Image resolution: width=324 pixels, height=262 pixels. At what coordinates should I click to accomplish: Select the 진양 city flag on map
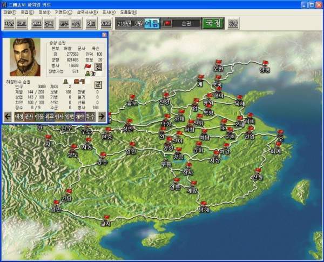[x=166, y=96]
